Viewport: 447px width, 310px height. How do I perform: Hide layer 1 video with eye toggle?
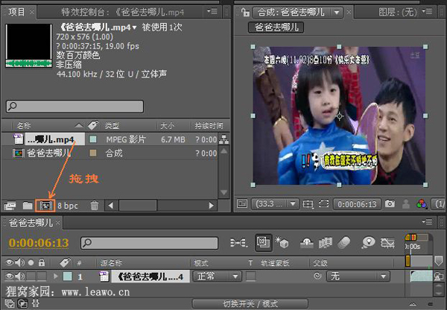coord(10,276)
